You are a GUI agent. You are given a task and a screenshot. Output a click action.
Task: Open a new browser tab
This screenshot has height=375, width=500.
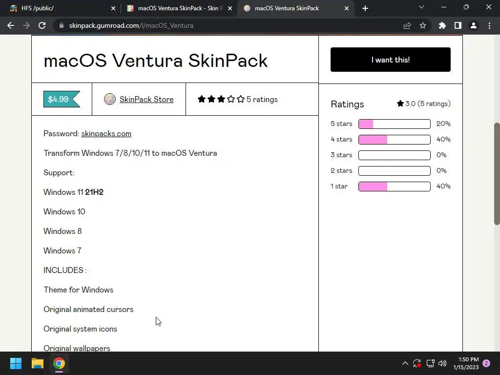click(x=365, y=8)
